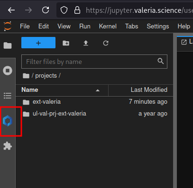The height and width of the screenshot is (188, 193).
Task: Click the Jupyter logo in menu bar
Action: [8, 26]
